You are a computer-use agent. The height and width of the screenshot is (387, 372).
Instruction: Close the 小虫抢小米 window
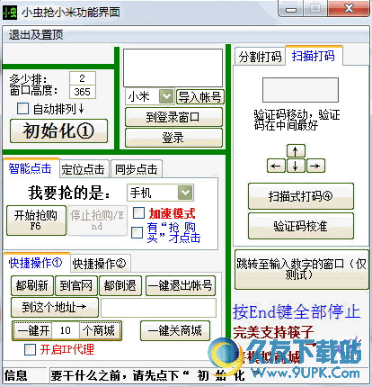[x=349, y=8]
